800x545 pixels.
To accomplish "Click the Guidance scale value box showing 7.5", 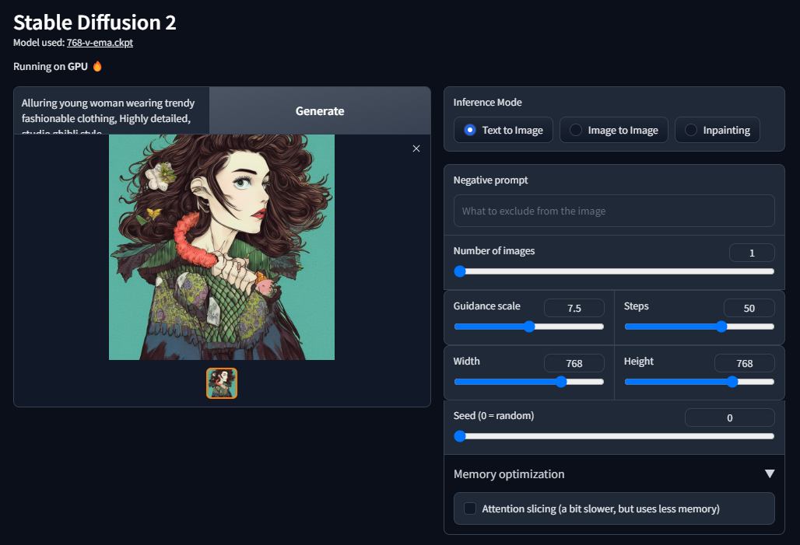I will [574, 308].
